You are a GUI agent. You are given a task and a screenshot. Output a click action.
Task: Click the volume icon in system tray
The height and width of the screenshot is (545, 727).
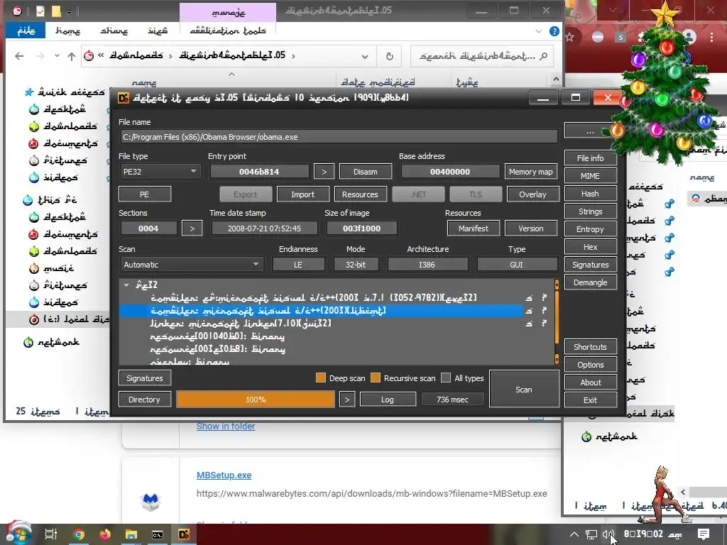click(608, 534)
